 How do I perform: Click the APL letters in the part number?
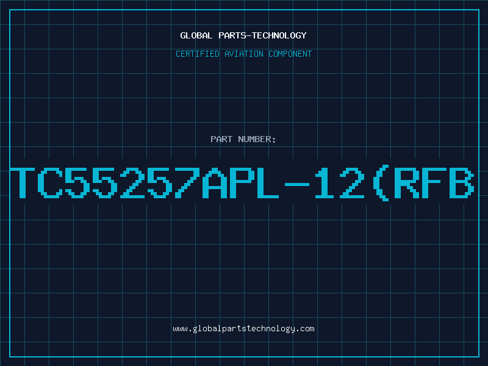pos(240,183)
